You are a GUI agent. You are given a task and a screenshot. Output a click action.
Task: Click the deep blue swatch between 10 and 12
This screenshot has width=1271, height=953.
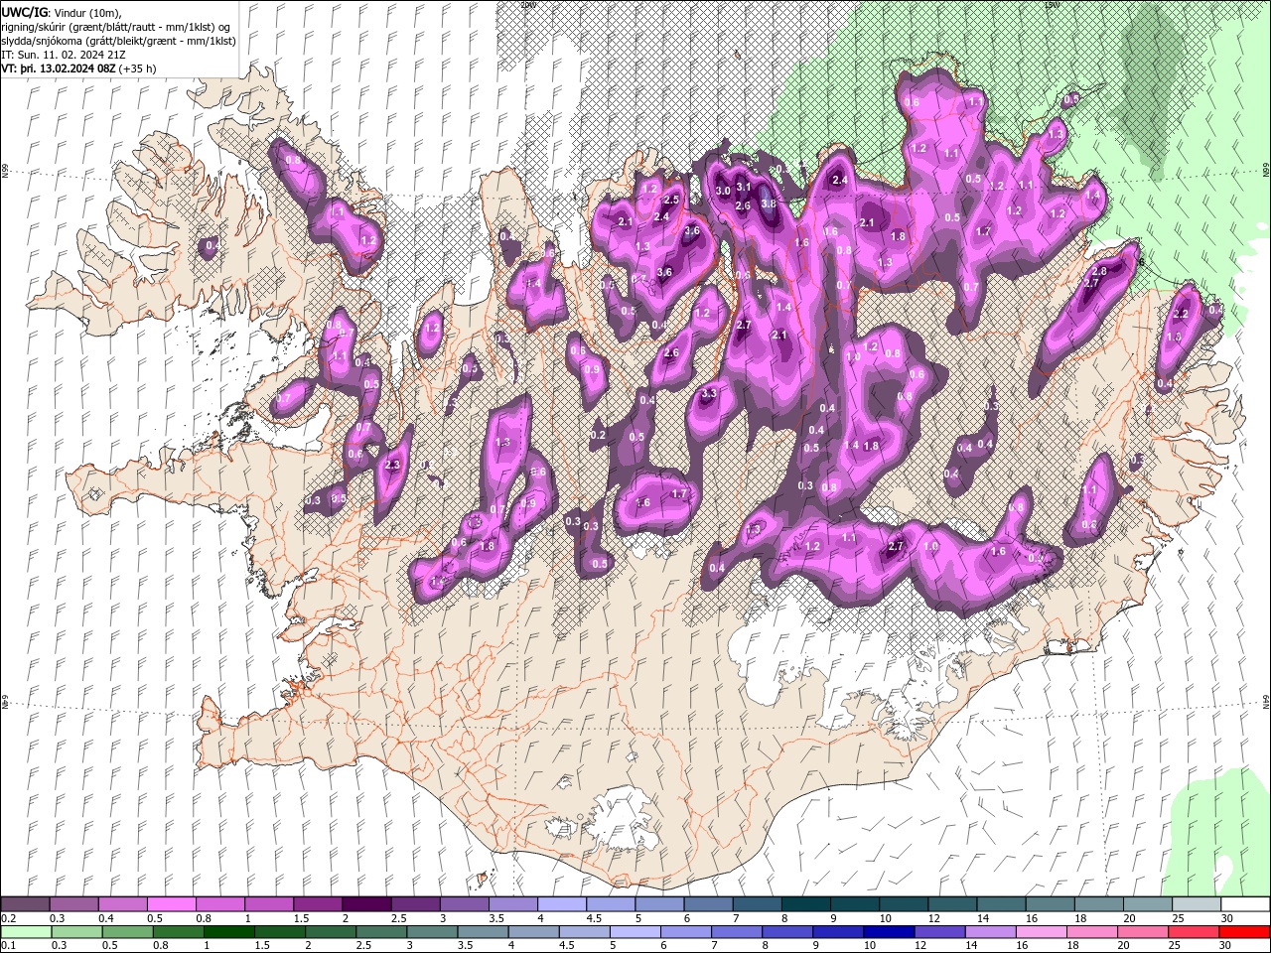[889, 932]
